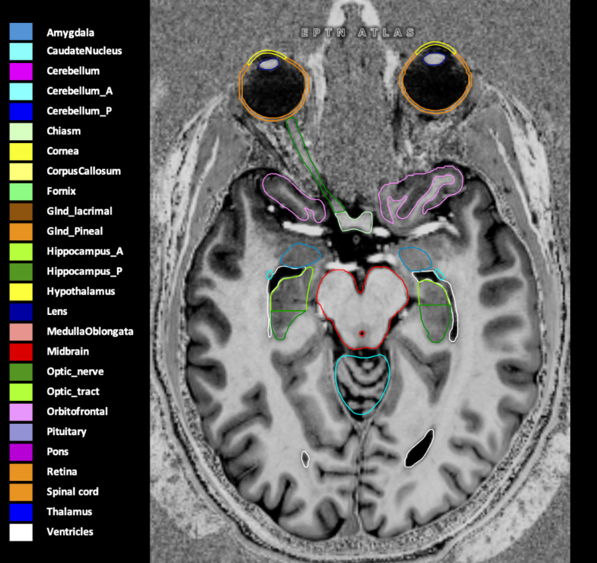Screen dimensions: 597x563
Task: Click the Glnd_Pineal label text
Action: tap(75, 231)
